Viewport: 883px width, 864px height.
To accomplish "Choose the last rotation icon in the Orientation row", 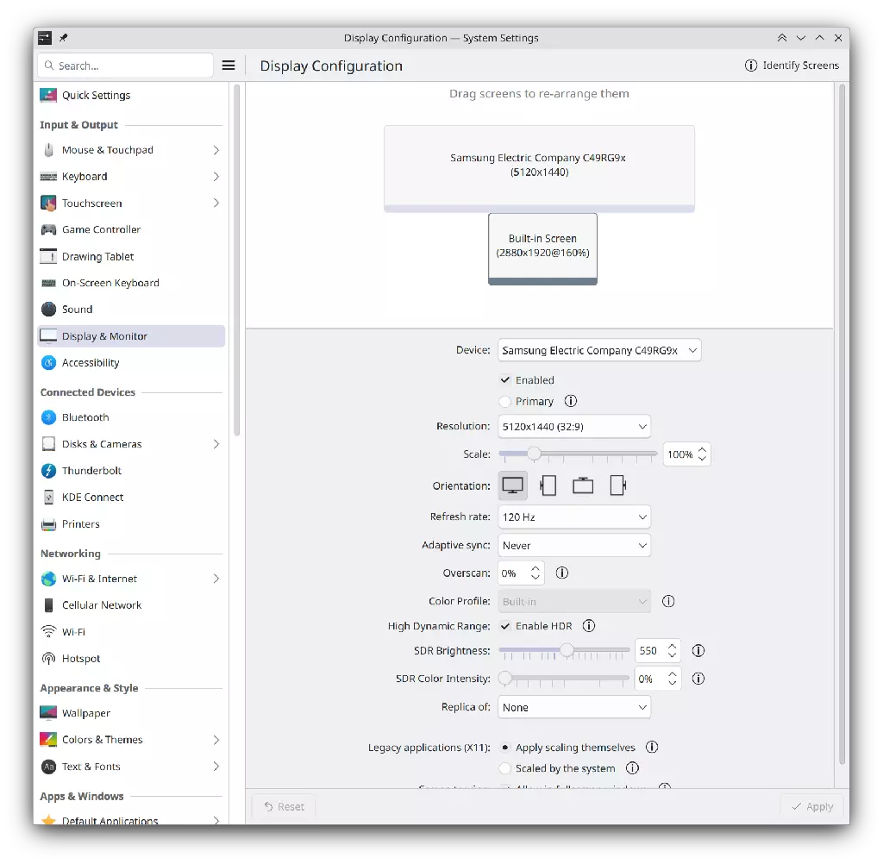I will coord(617,485).
